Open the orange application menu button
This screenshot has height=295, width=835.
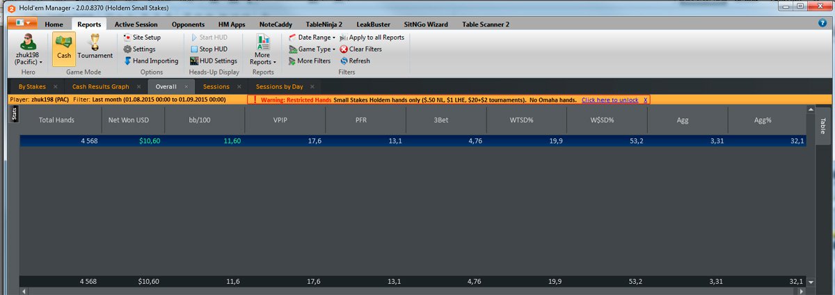tap(22, 24)
